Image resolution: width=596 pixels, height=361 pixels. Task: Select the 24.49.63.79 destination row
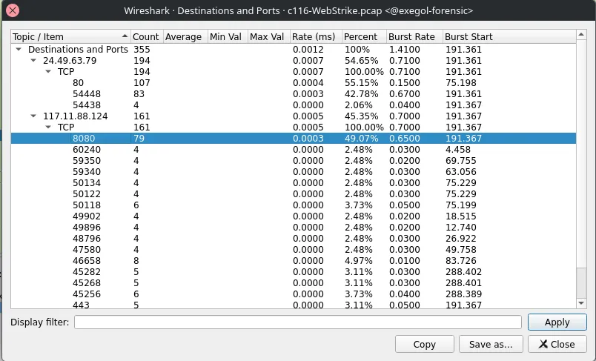point(294,61)
